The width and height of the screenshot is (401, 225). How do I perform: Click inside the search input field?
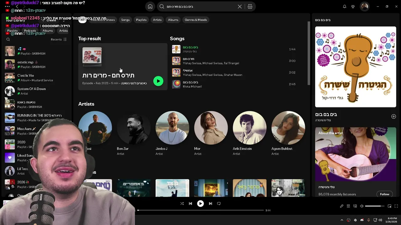coord(200,7)
